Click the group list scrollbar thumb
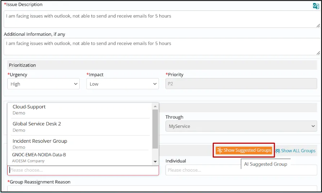322x193 pixels. (x=155, y=129)
